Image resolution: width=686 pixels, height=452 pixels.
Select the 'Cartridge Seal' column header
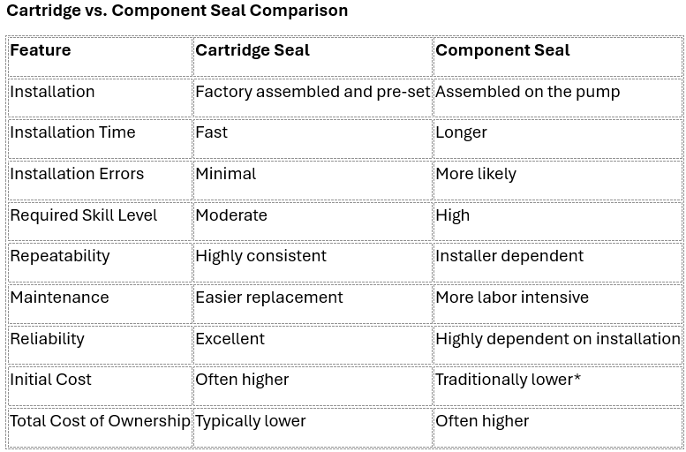click(x=313, y=56)
